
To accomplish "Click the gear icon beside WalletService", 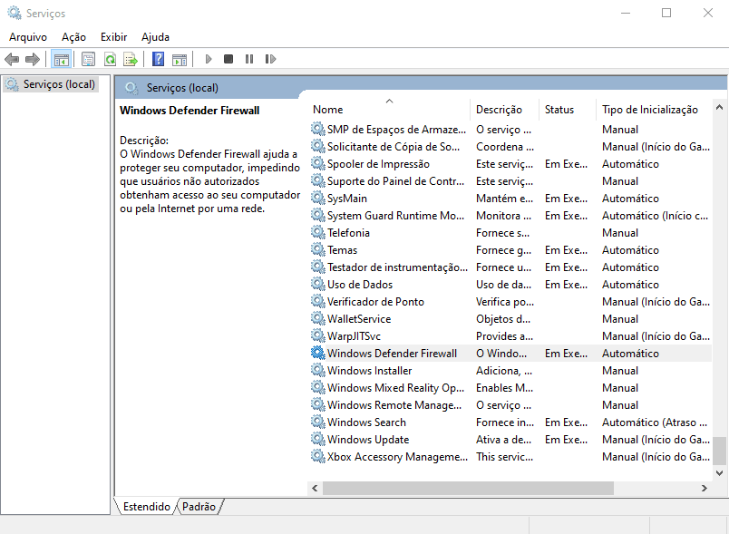I will coord(318,318).
